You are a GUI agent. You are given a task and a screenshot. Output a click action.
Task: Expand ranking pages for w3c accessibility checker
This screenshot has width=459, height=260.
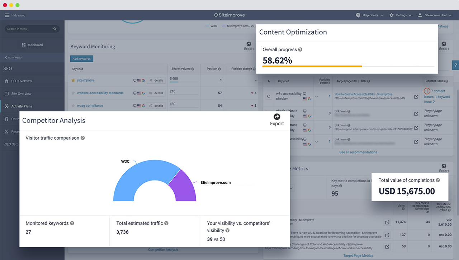317,96
